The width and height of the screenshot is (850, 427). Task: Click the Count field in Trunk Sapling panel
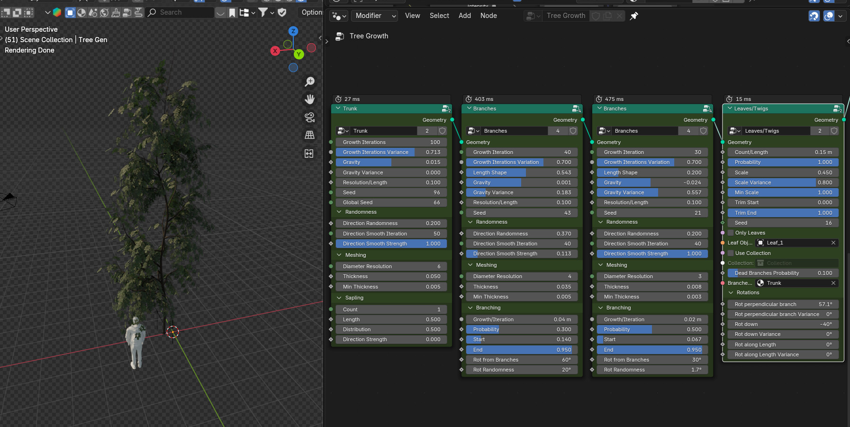[391, 309]
